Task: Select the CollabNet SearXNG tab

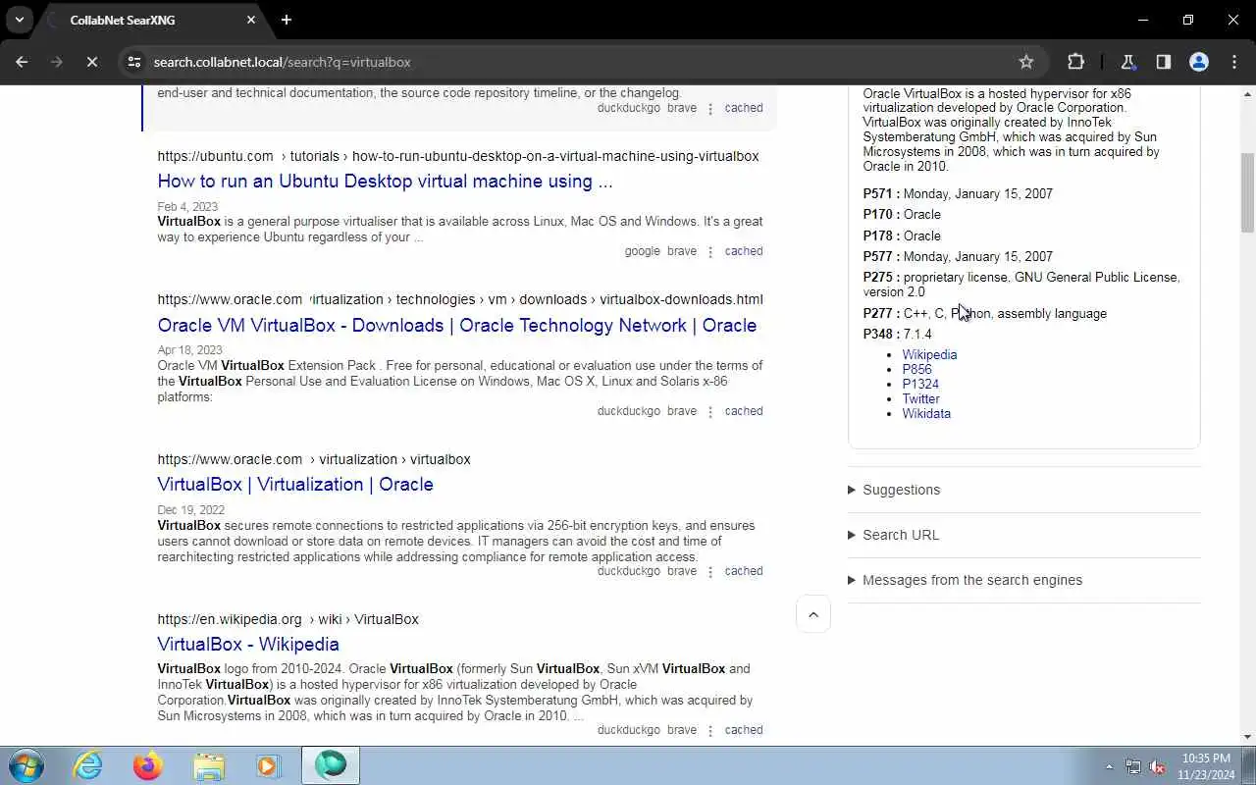Action: [x=151, y=20]
